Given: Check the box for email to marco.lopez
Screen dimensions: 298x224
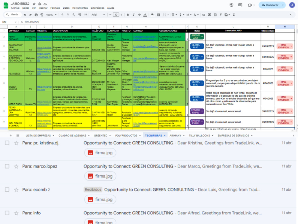Looking at the screenshot, I should (7, 166).
